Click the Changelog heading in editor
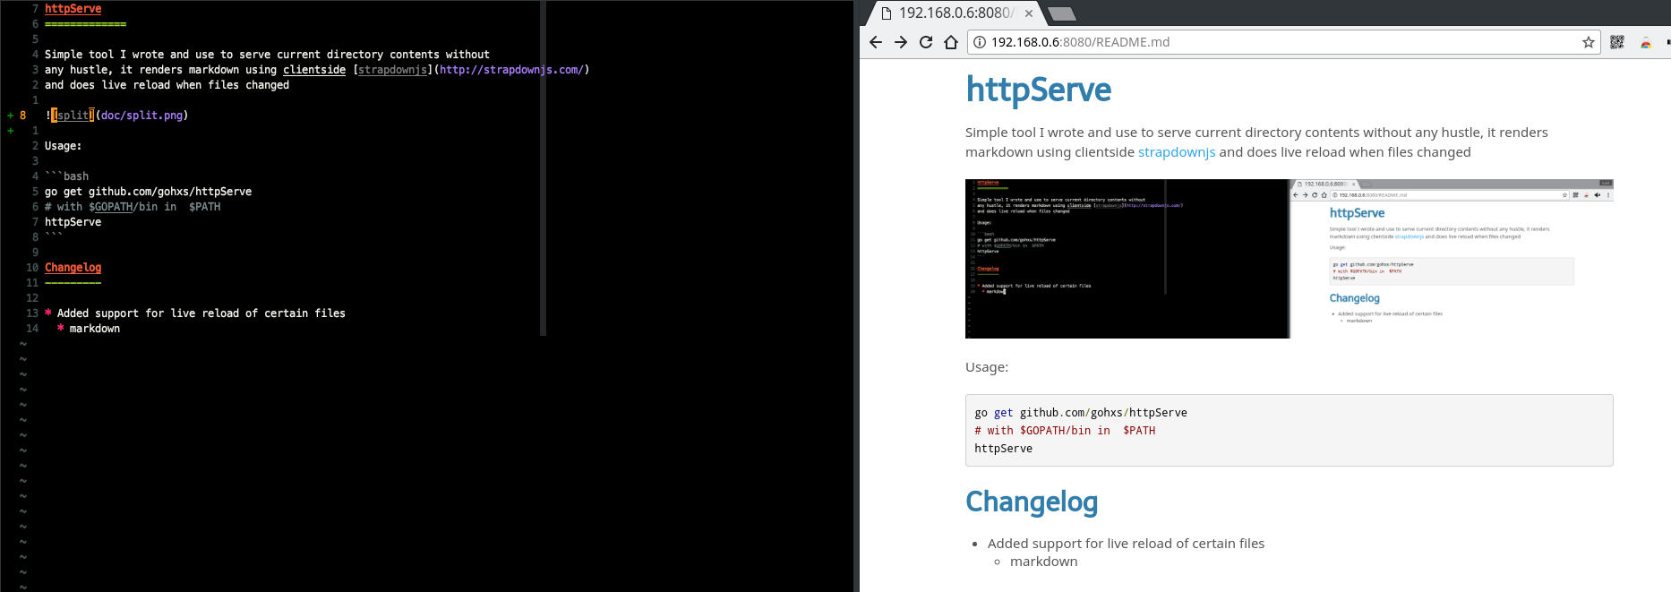 point(73,268)
